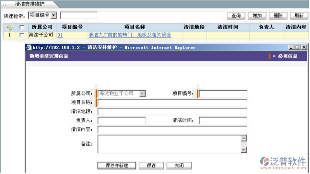
Task: Check the checkbox for row 1 海淀子公司
Action: tap(22, 35)
